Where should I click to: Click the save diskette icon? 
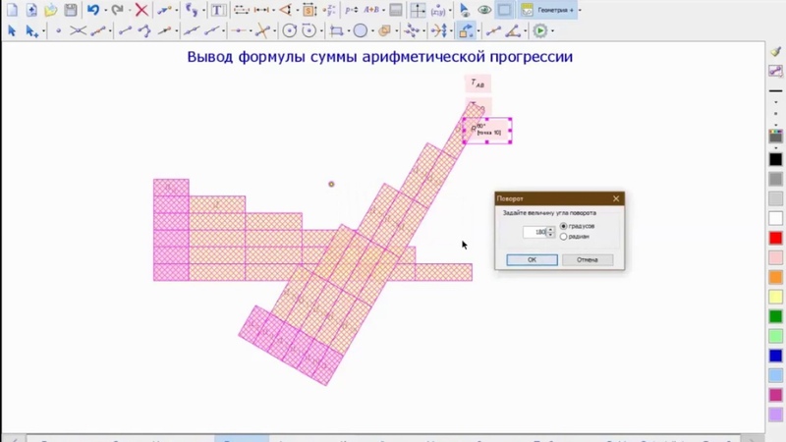click(x=71, y=10)
